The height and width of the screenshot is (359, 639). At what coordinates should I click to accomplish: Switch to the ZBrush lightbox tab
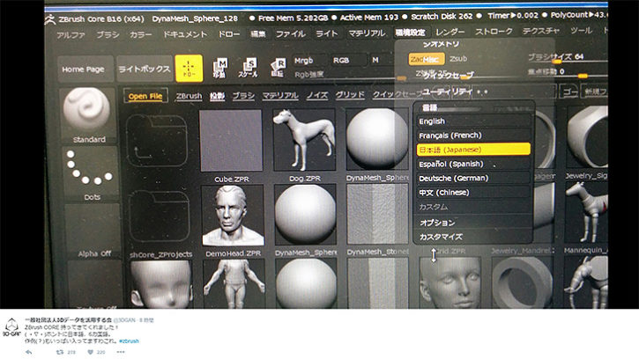coord(189,96)
